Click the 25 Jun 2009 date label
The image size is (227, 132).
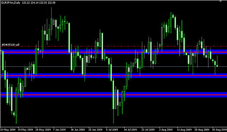click(x=96, y=130)
